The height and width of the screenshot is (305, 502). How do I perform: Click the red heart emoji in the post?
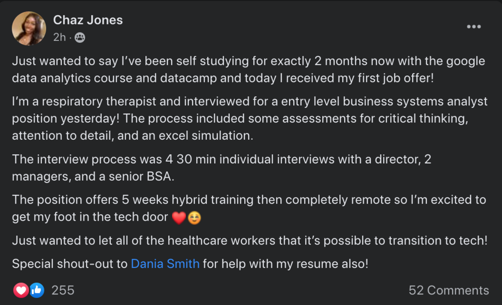[x=178, y=218]
